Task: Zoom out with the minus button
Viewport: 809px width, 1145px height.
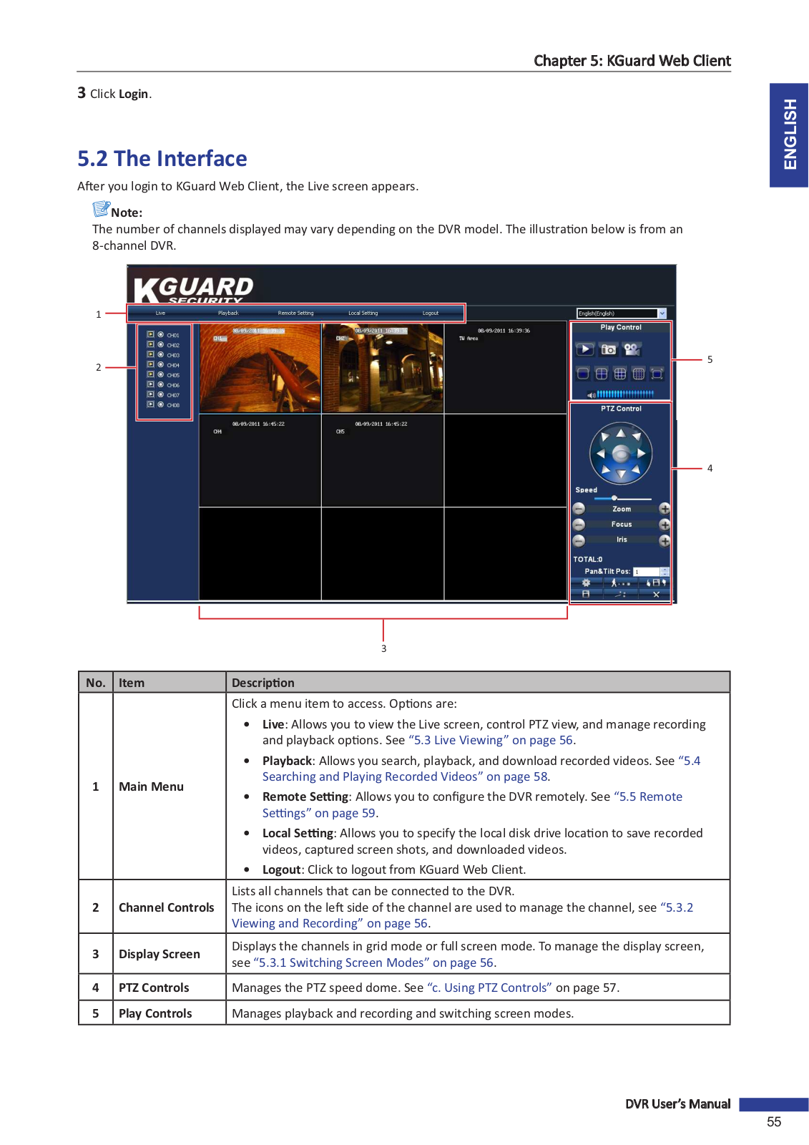Action: point(579,509)
